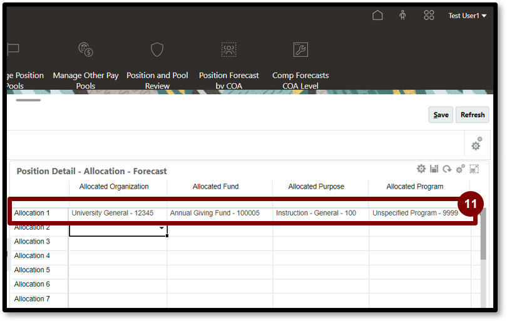The width and height of the screenshot is (507, 321).
Task: Open the Test User1 menu
Action: [x=467, y=16]
